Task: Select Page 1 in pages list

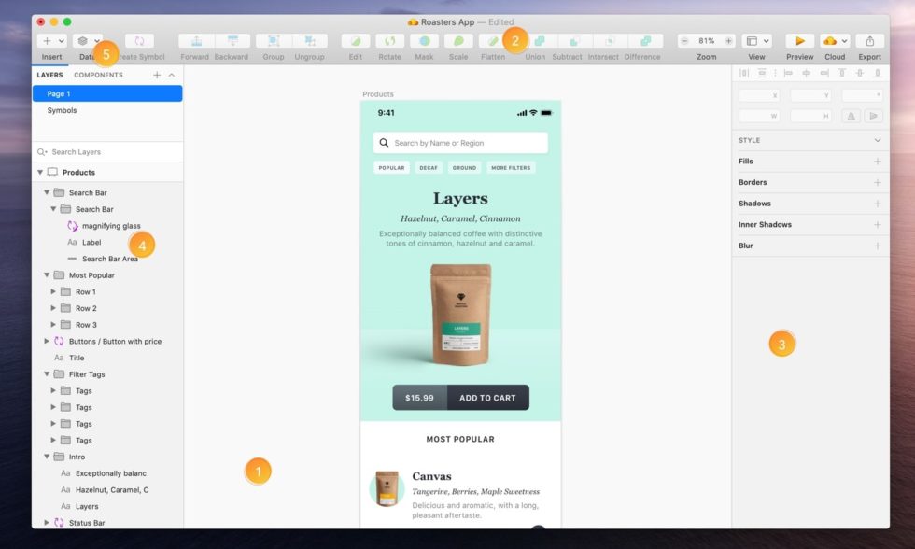Action: click(x=107, y=93)
